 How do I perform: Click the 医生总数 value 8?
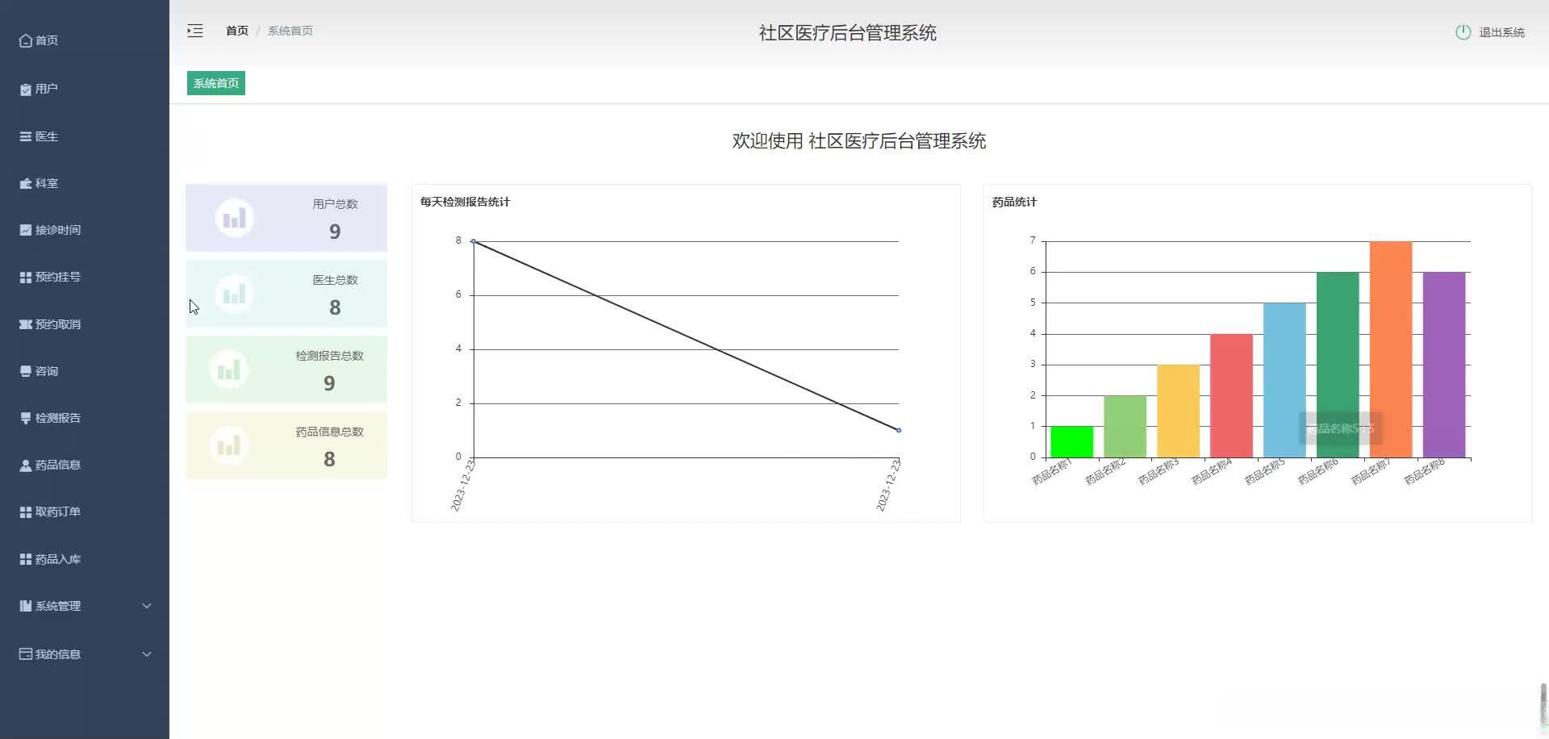pos(335,307)
